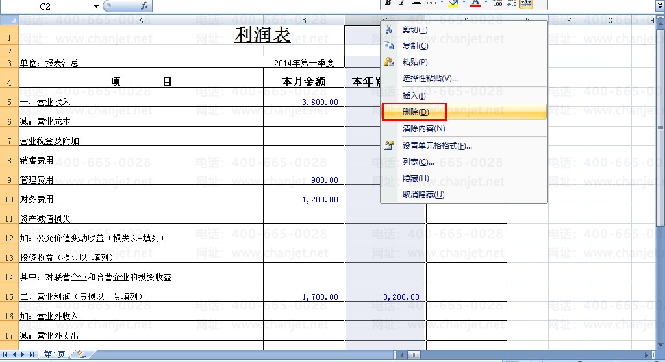Go to the last sheet with the tab arrow
The image size is (665, 362).
[x=31, y=354]
